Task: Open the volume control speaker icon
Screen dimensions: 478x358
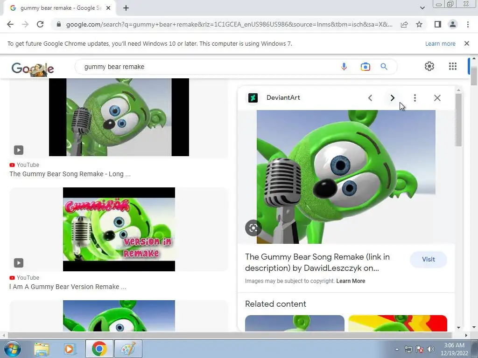Action: point(430,349)
